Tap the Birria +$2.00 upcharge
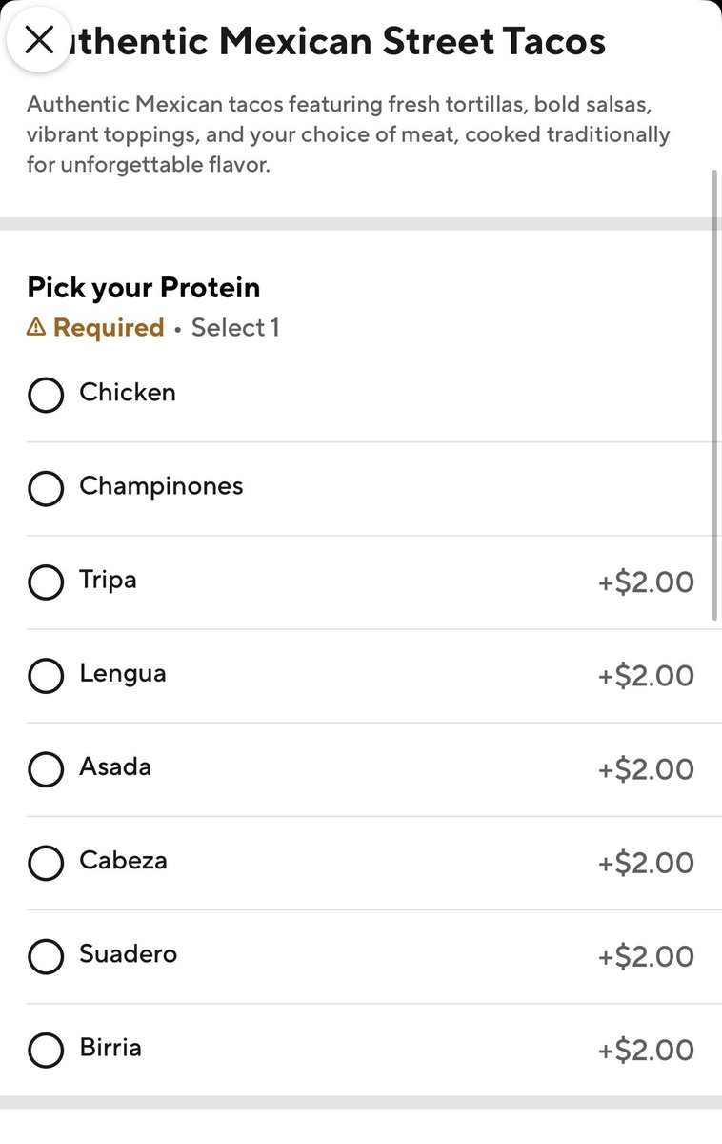This screenshot has height=1144, width=722. tap(646, 1050)
